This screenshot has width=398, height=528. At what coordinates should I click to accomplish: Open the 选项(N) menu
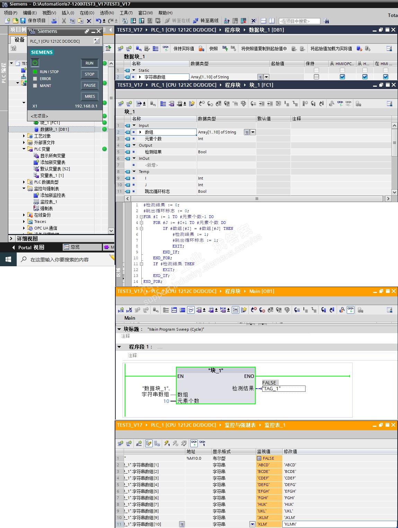107,13
